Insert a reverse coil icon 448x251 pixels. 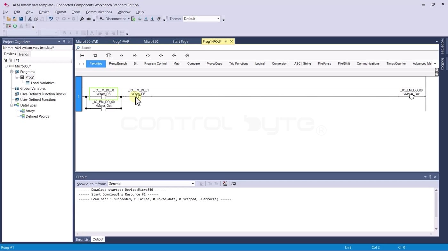pyautogui.click(x=161, y=55)
